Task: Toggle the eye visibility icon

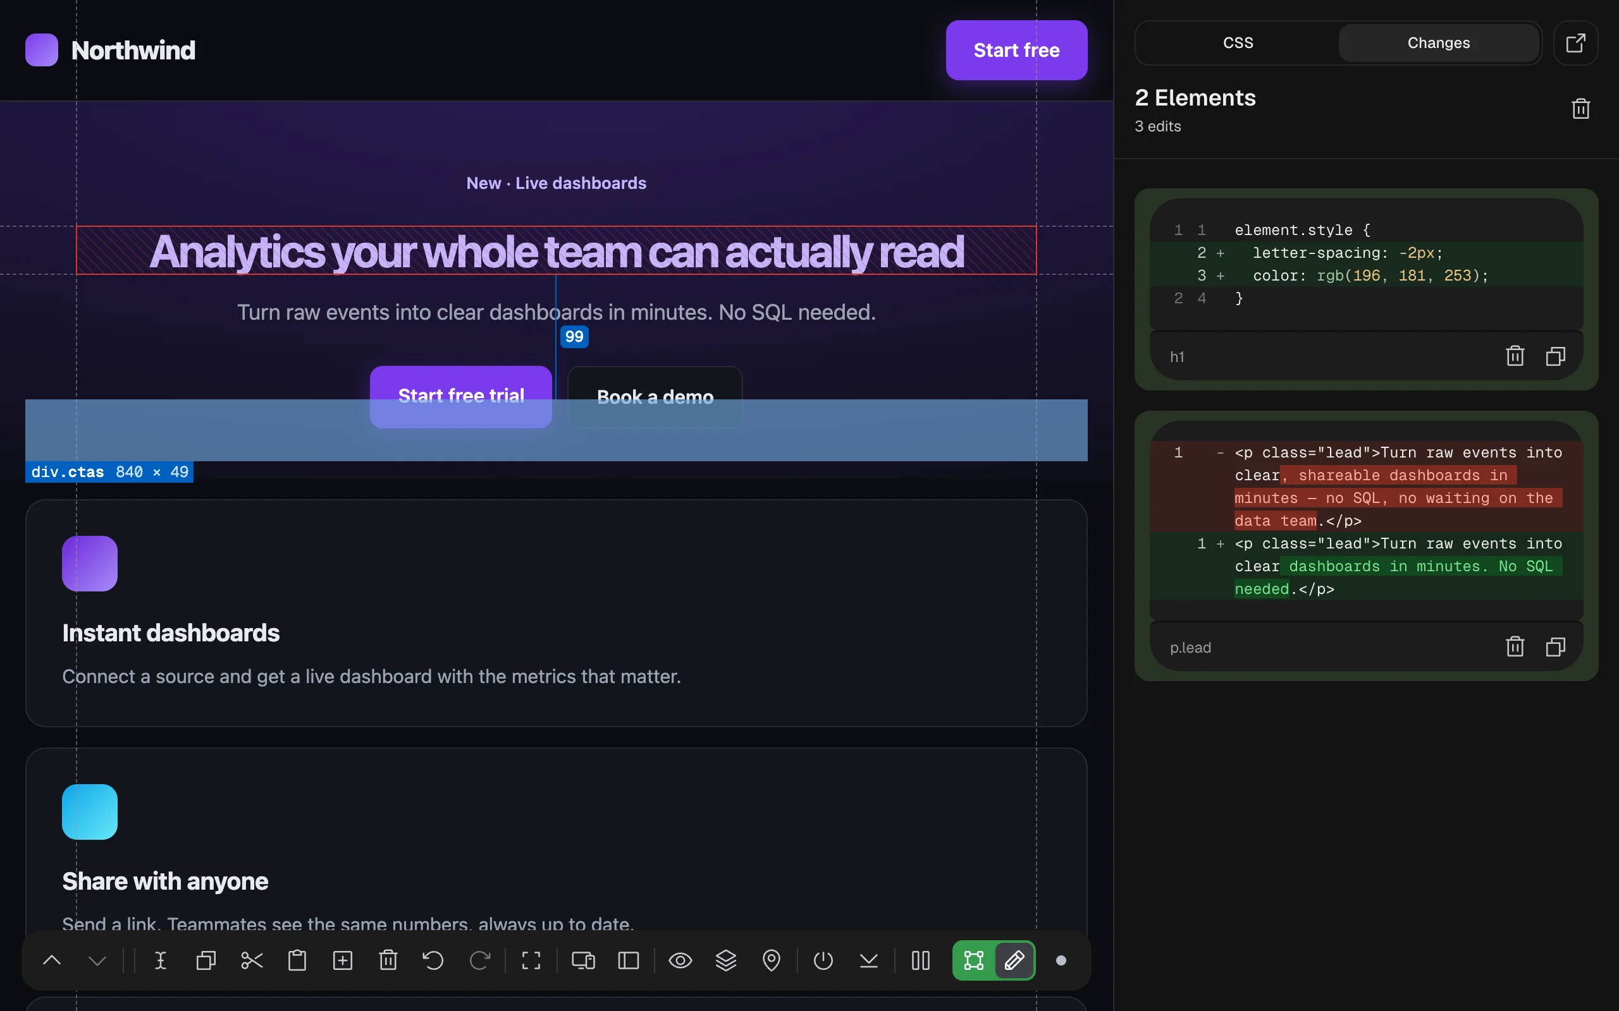Action: coord(680,961)
